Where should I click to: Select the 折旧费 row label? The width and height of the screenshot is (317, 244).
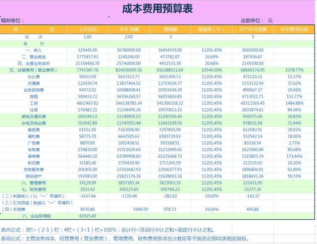(34, 163)
